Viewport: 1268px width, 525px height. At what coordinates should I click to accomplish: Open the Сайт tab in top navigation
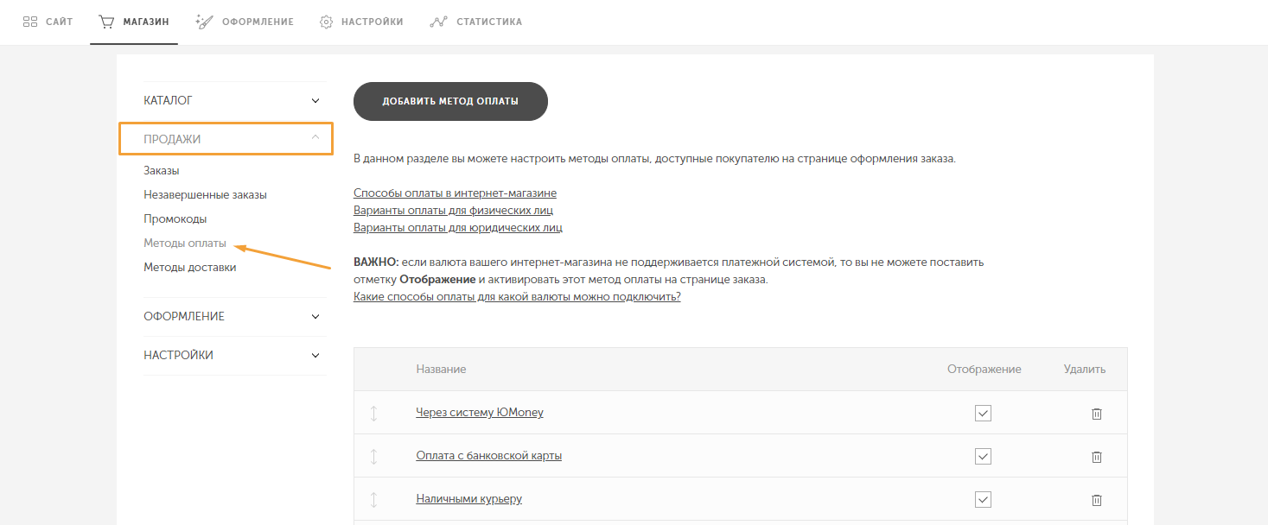(48, 22)
